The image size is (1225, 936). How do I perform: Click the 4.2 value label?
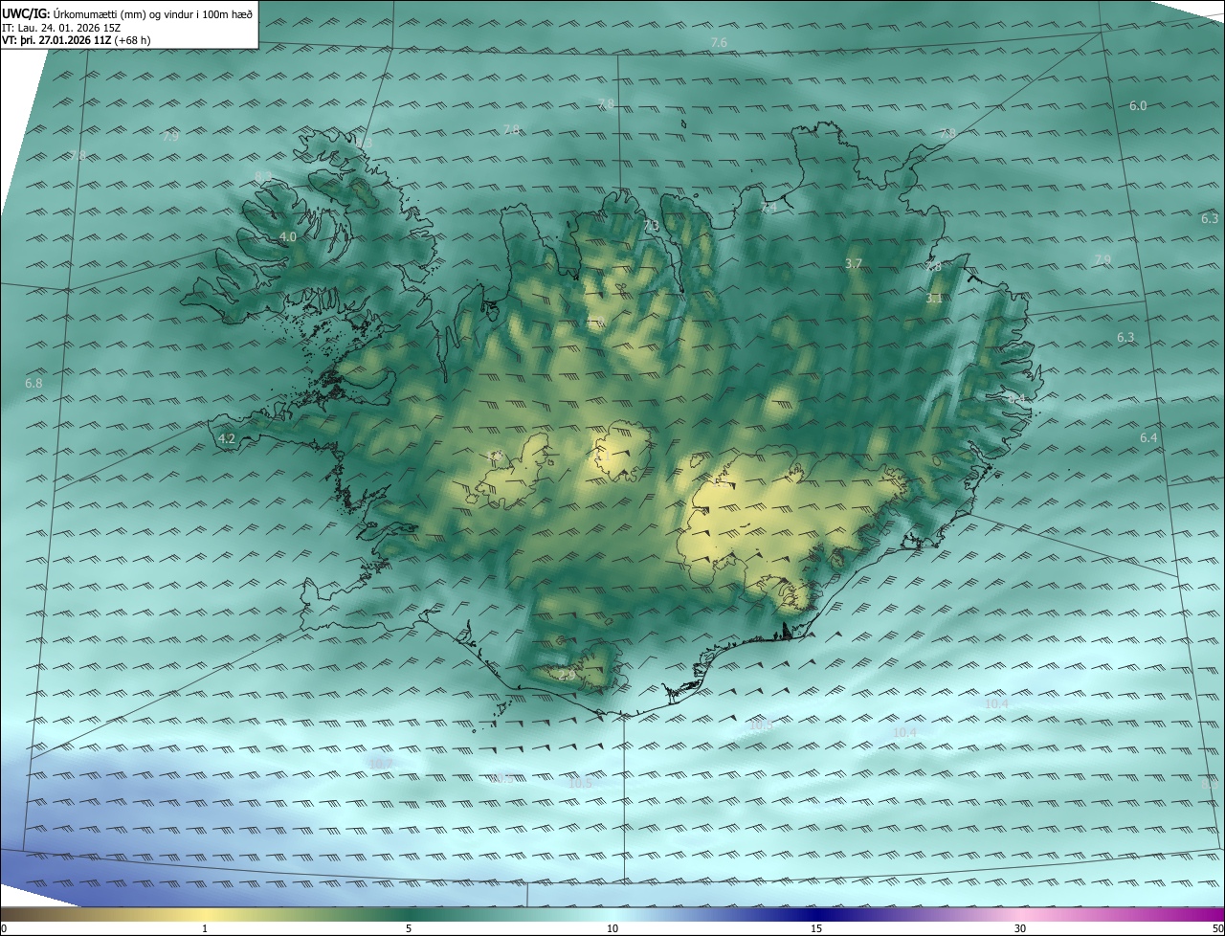pyautogui.click(x=227, y=438)
